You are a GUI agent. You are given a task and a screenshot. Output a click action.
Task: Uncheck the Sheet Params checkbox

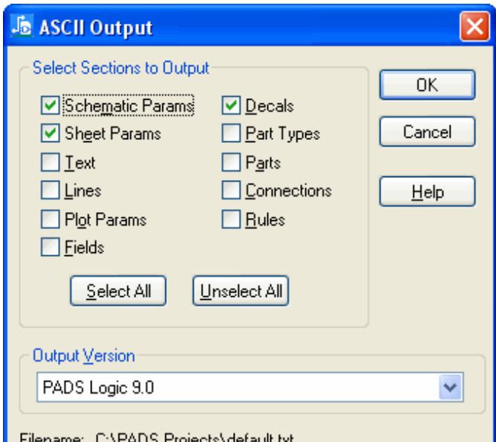click(51, 134)
